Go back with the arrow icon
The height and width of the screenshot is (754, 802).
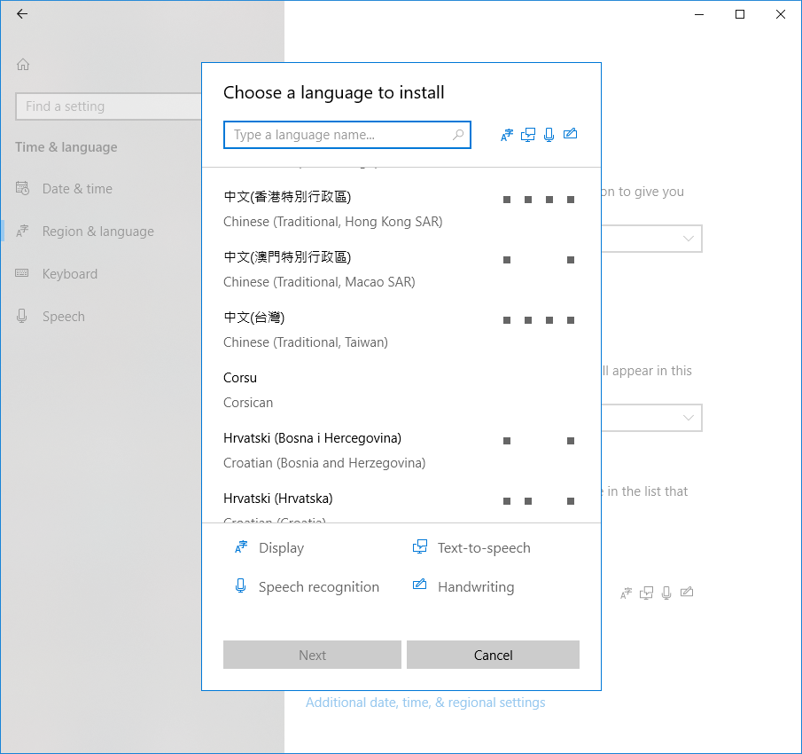click(x=22, y=14)
